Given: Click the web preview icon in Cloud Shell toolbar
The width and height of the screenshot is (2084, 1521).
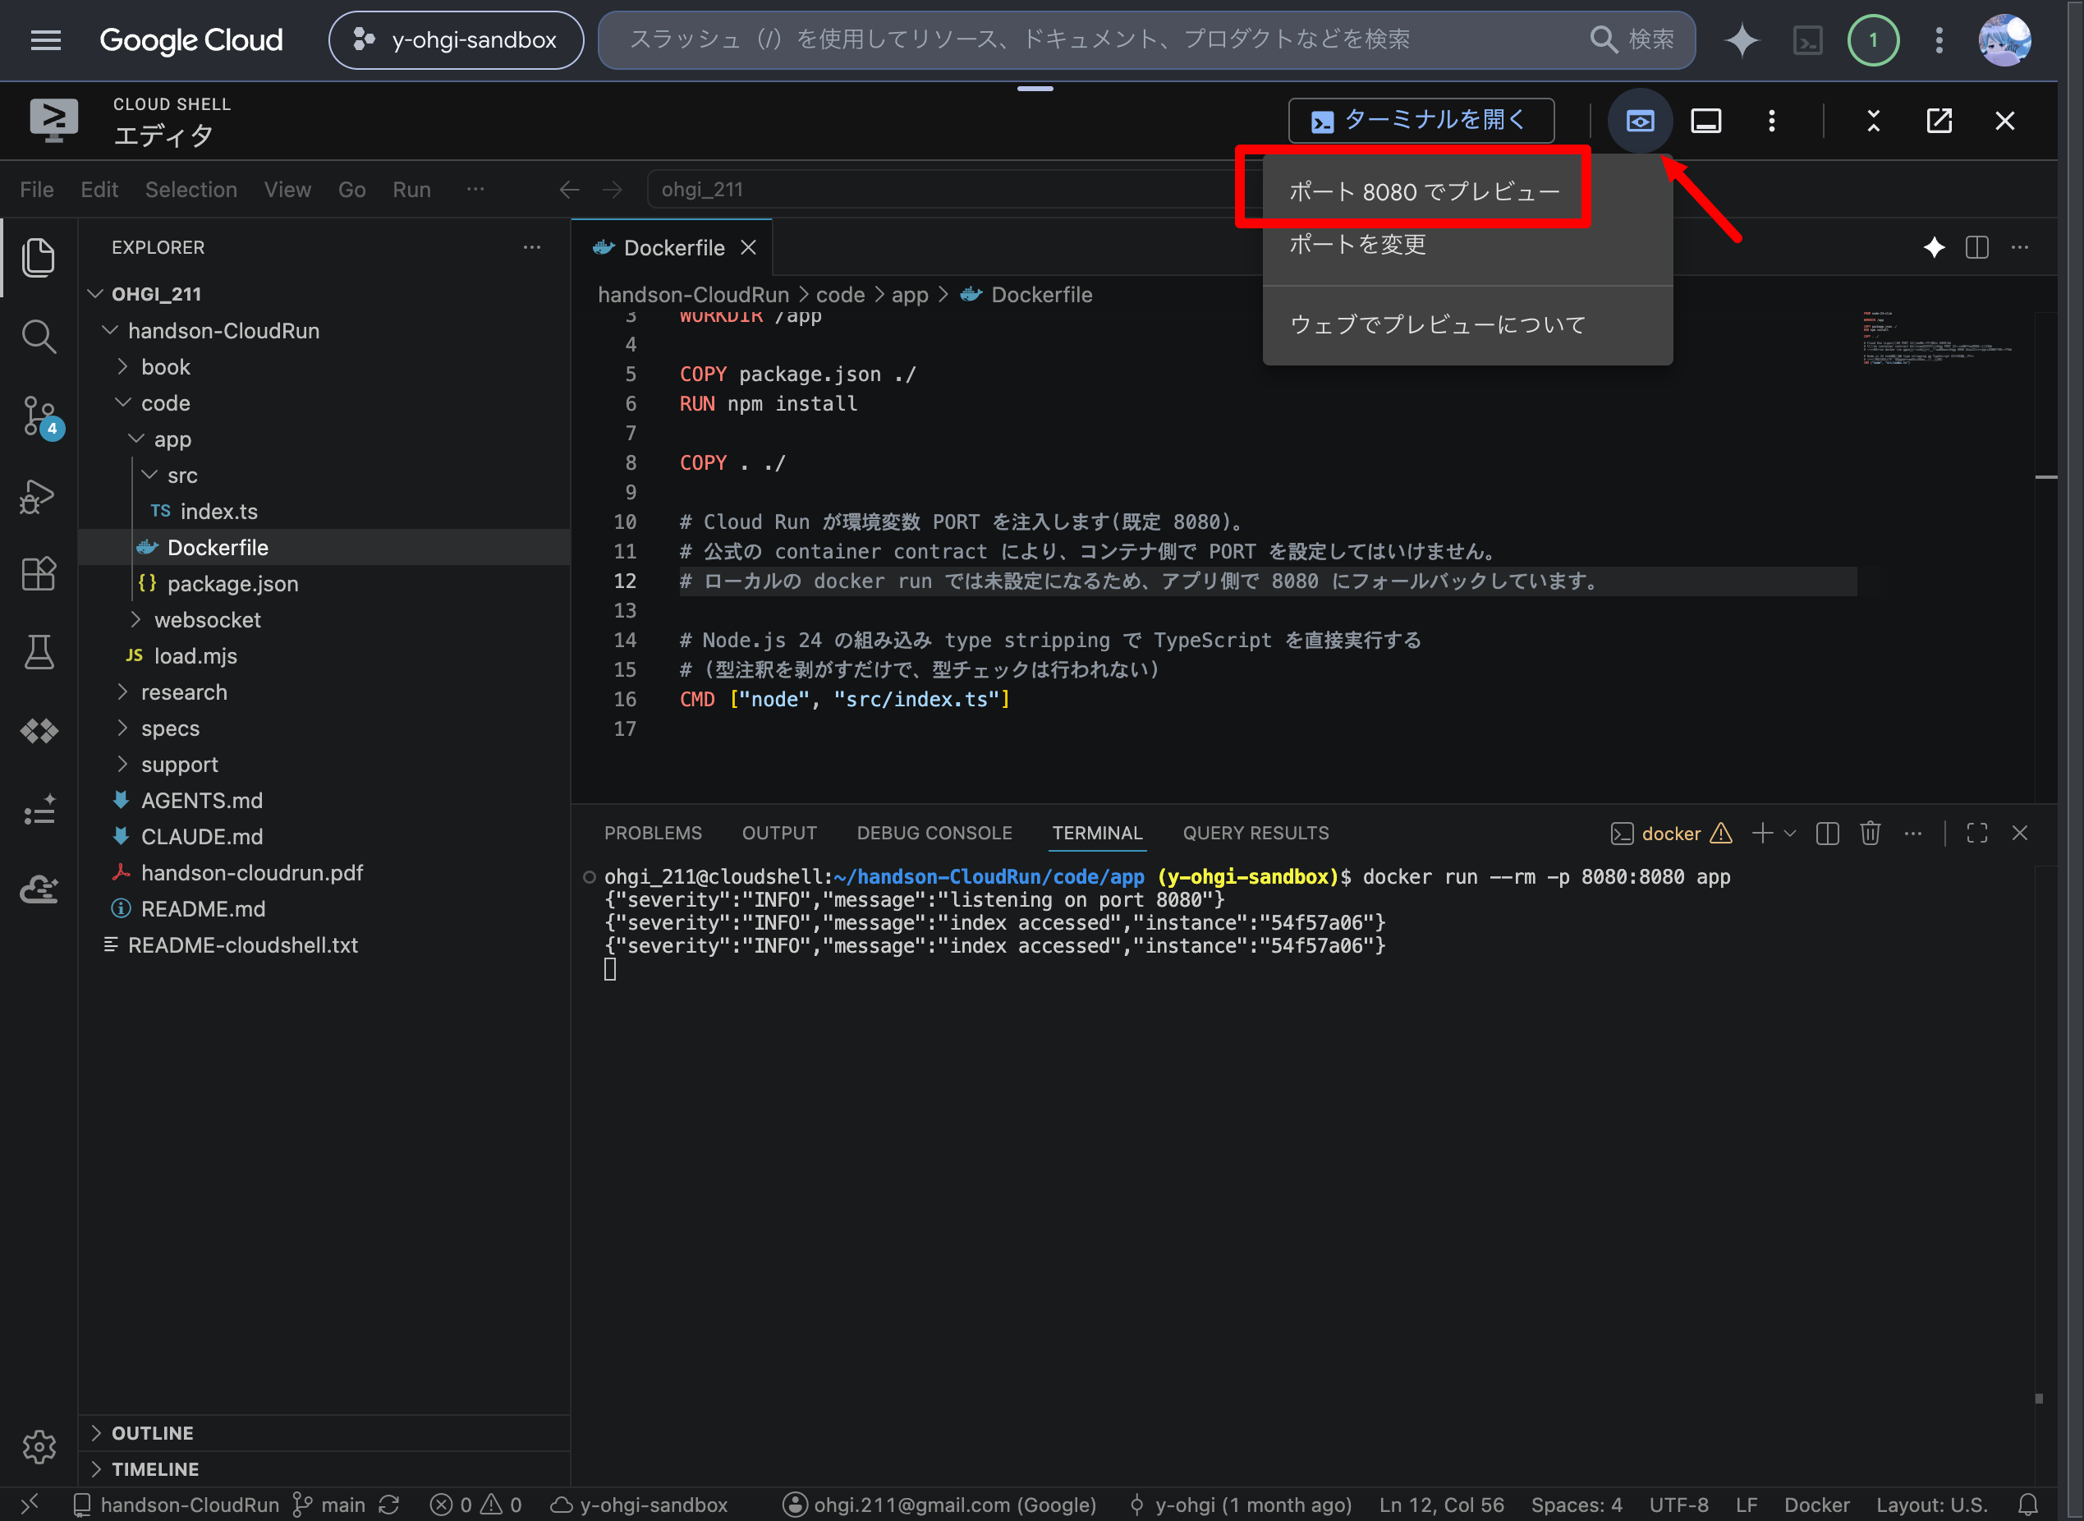Looking at the screenshot, I should click(1640, 121).
